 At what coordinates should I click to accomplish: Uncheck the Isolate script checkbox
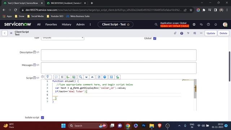coord(43,117)
